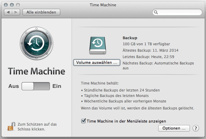Minimize the Time Machine window
The height and width of the screenshot is (139, 206).
(12, 5)
